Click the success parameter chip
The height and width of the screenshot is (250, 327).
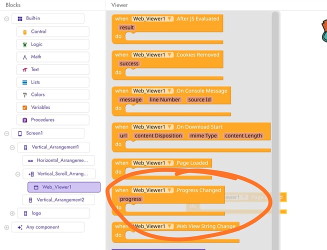click(x=129, y=63)
